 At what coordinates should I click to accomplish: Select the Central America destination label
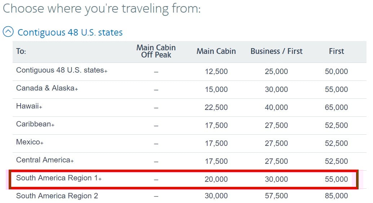(x=45, y=160)
